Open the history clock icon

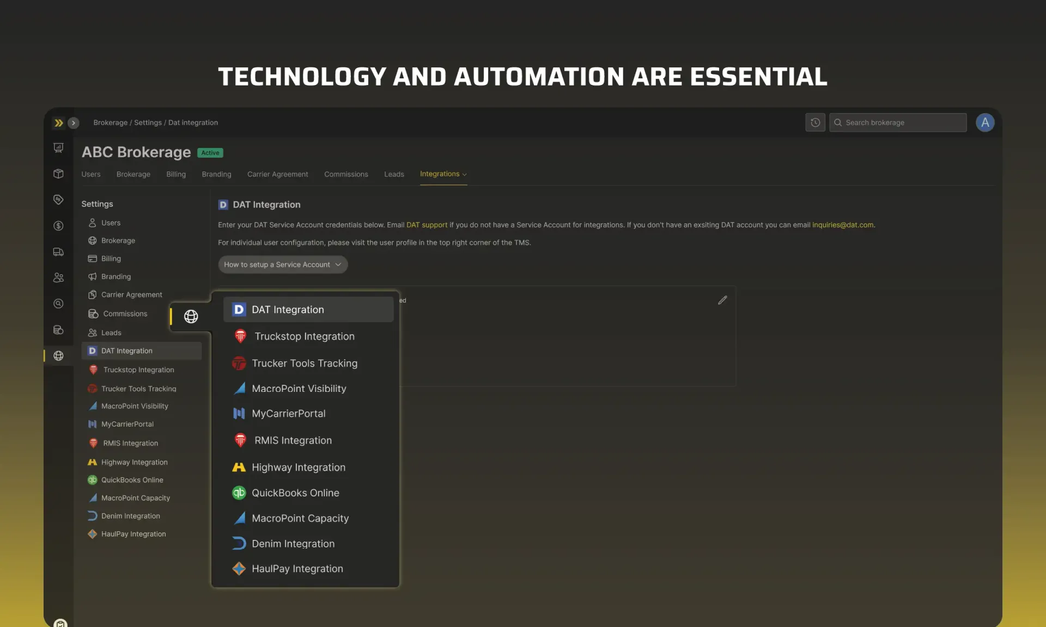point(815,122)
